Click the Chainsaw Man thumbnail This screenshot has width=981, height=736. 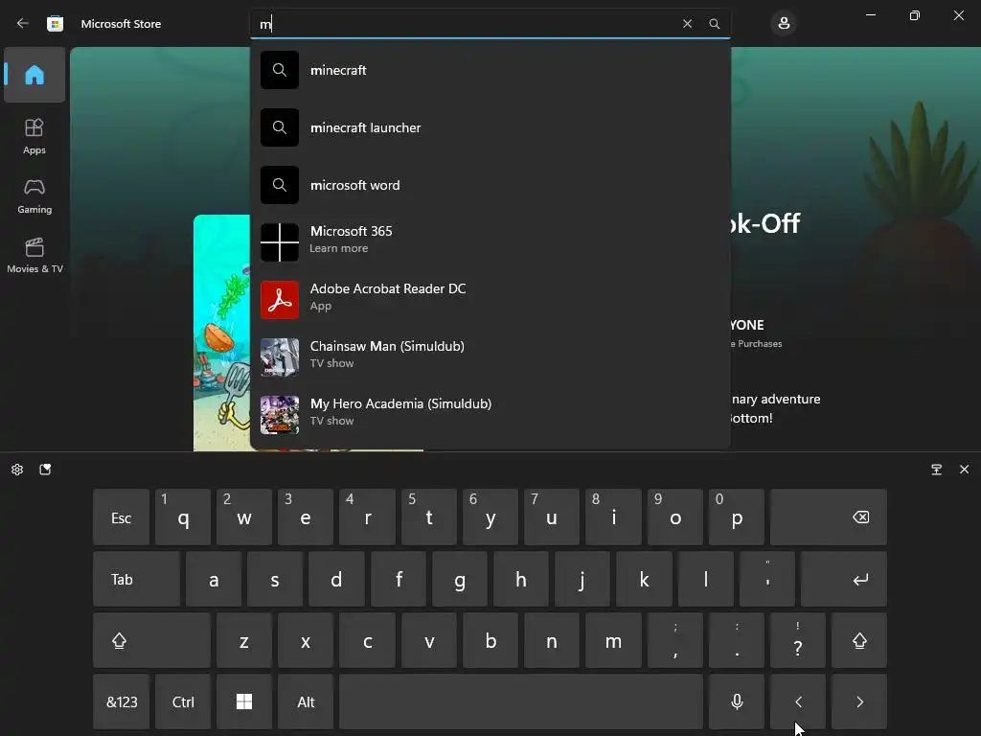[x=280, y=357]
